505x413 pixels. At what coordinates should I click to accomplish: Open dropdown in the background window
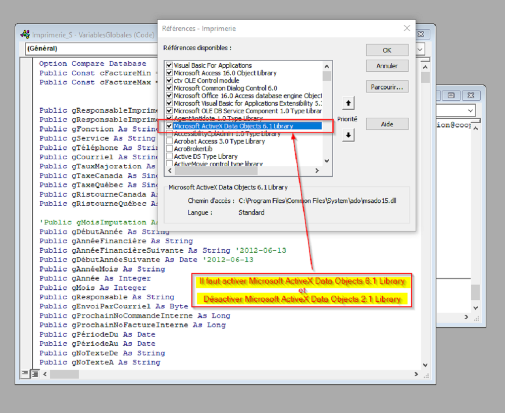[470, 111]
